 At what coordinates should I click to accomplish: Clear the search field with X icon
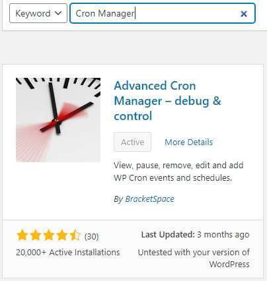pos(244,14)
